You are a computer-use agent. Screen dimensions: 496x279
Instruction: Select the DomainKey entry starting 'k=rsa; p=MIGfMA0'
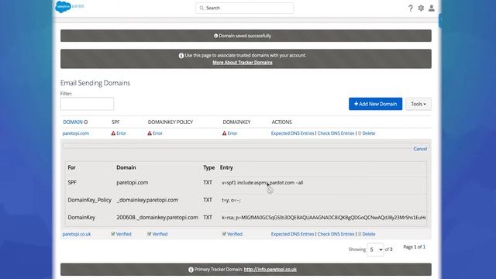(324, 218)
